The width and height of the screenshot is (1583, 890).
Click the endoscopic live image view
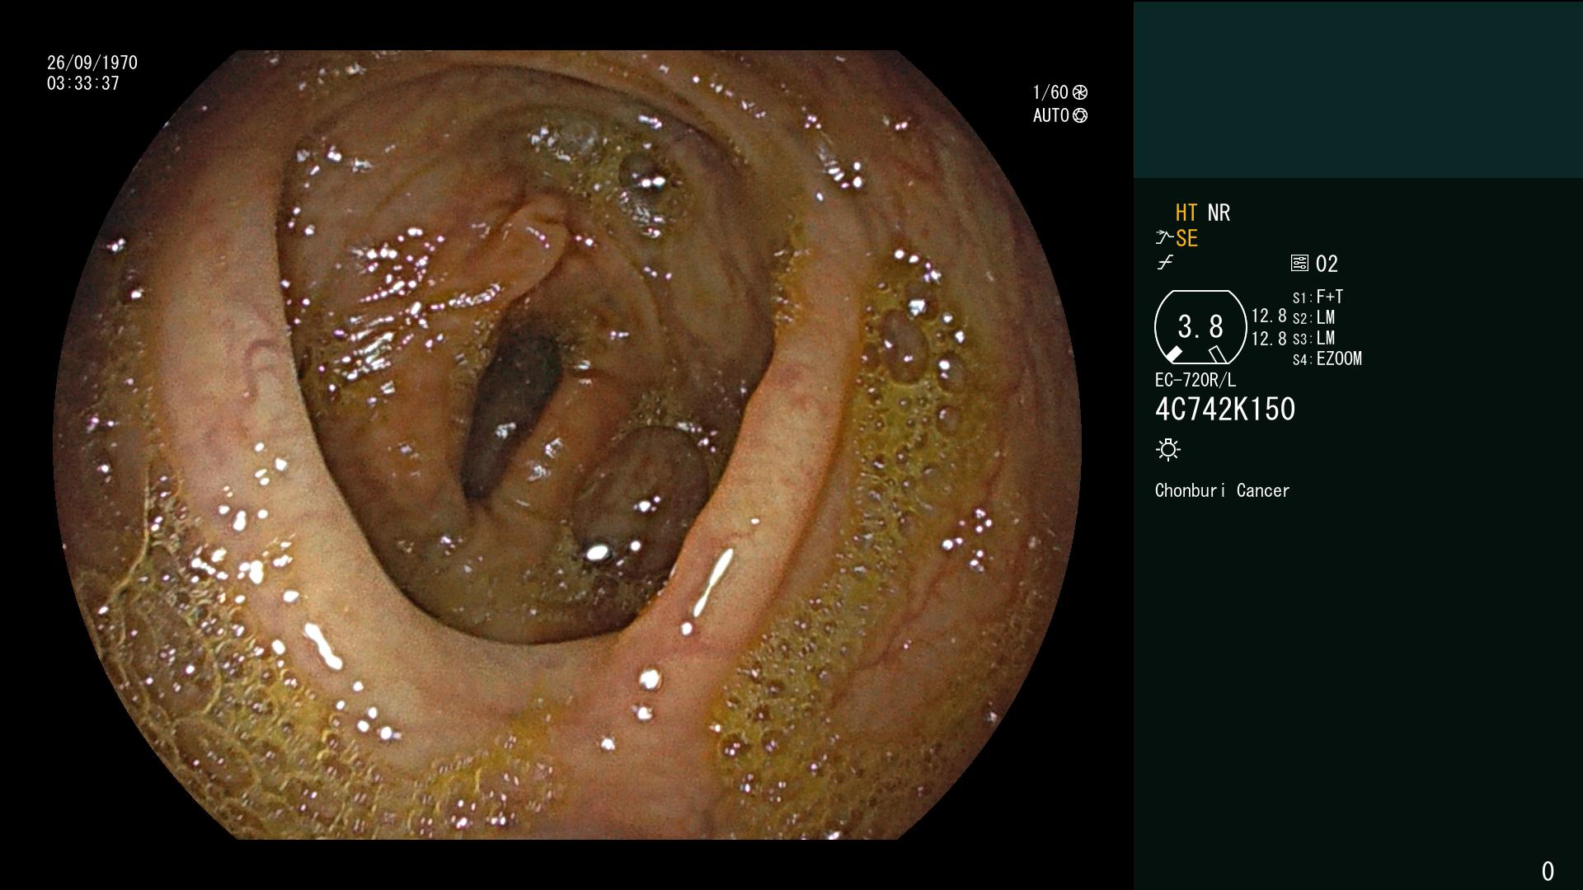[x=567, y=445]
